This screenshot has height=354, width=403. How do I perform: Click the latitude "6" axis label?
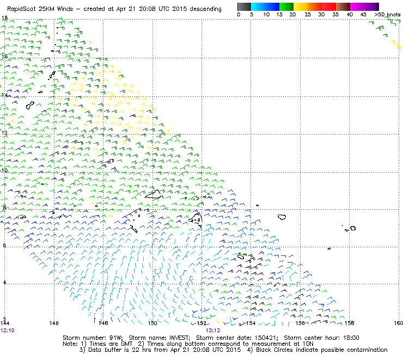click(x=4, y=245)
